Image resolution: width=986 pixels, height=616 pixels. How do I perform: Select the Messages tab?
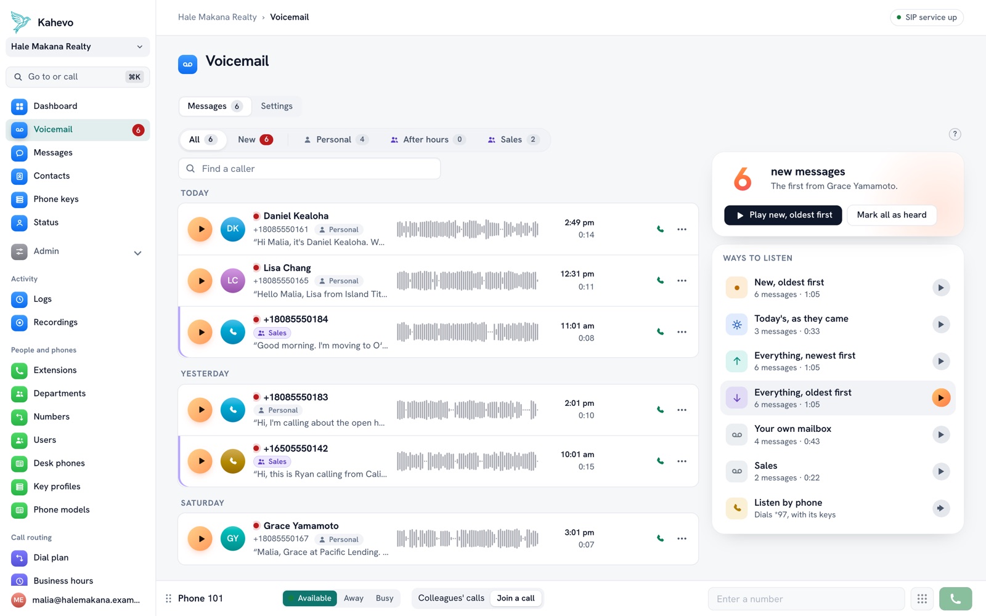click(215, 106)
